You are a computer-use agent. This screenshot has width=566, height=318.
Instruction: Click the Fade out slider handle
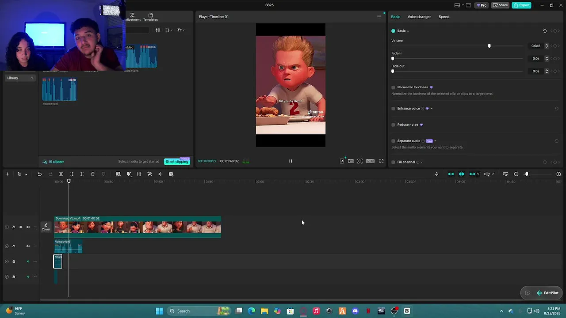(x=393, y=71)
